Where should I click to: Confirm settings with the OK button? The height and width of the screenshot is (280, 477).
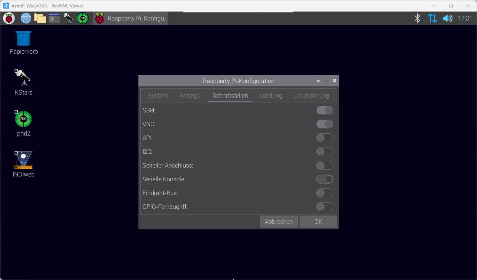tap(318, 222)
